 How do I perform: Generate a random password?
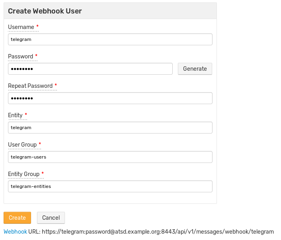(x=195, y=69)
